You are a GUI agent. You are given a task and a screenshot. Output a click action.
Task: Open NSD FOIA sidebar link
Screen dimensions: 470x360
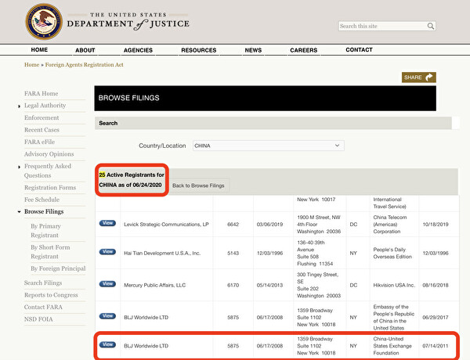click(x=38, y=319)
